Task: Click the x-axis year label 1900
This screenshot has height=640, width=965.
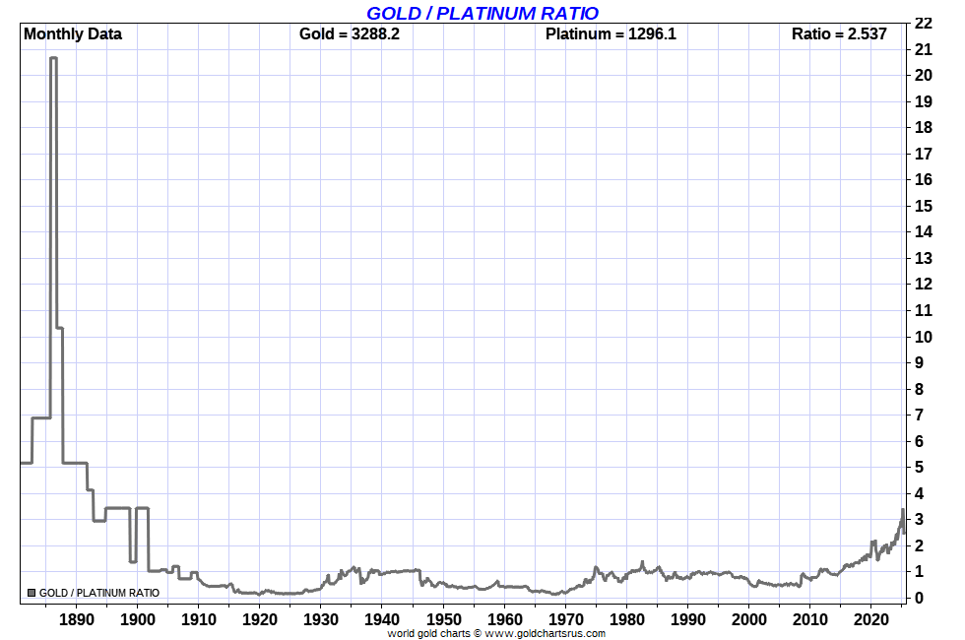Action: (x=137, y=619)
